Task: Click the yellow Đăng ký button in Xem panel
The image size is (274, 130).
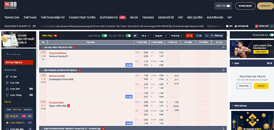Action: point(261,86)
